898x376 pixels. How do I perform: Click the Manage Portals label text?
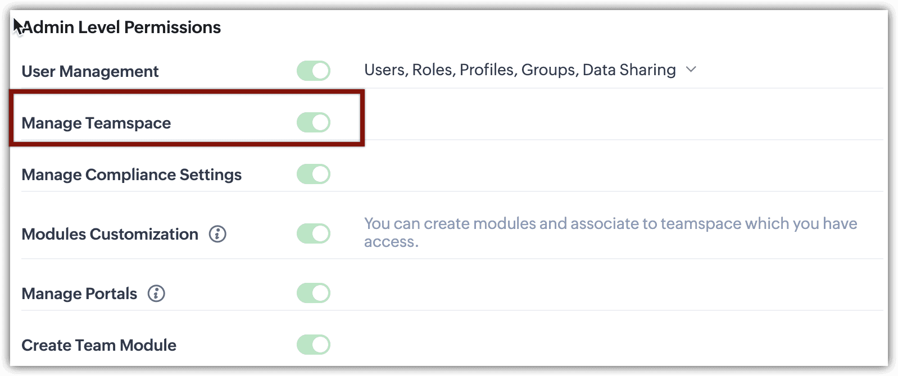(x=79, y=294)
